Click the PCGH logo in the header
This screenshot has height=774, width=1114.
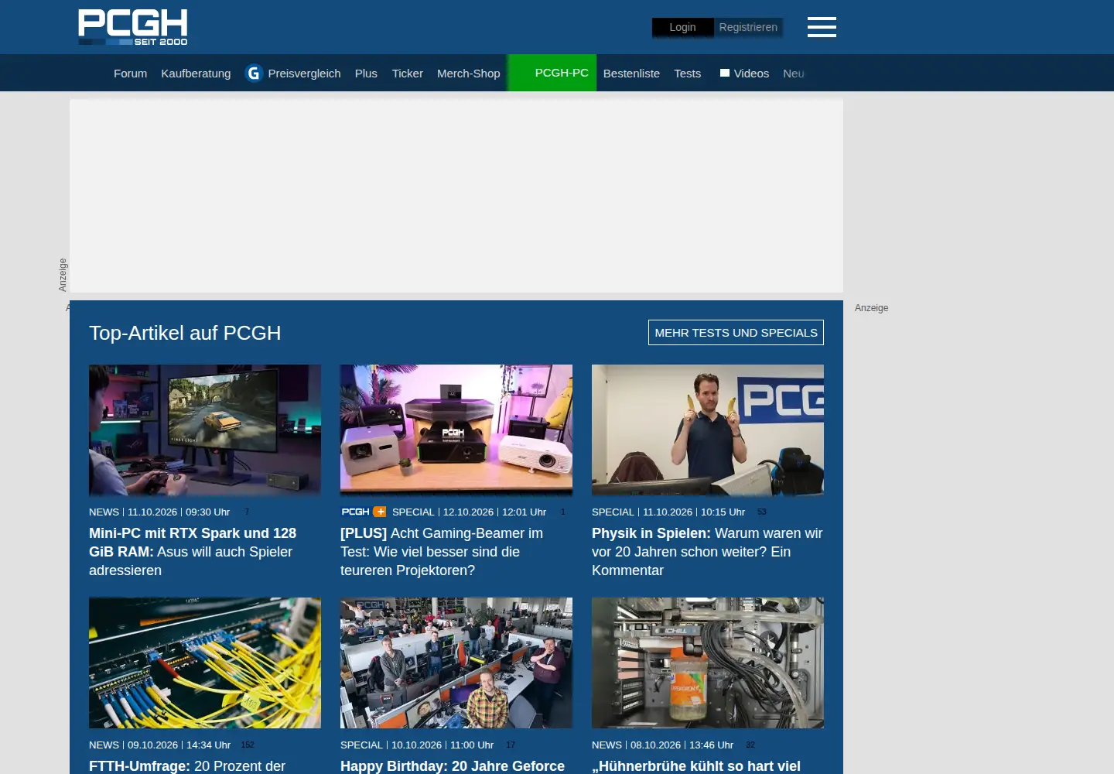tap(133, 27)
